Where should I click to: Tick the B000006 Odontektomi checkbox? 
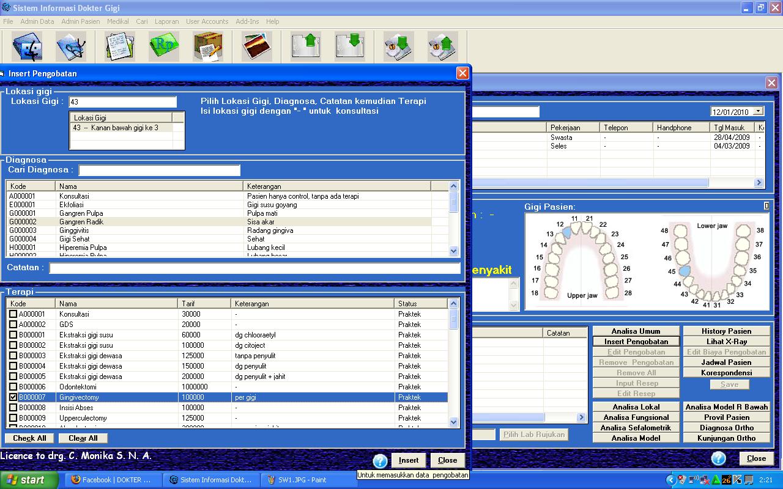[13, 387]
